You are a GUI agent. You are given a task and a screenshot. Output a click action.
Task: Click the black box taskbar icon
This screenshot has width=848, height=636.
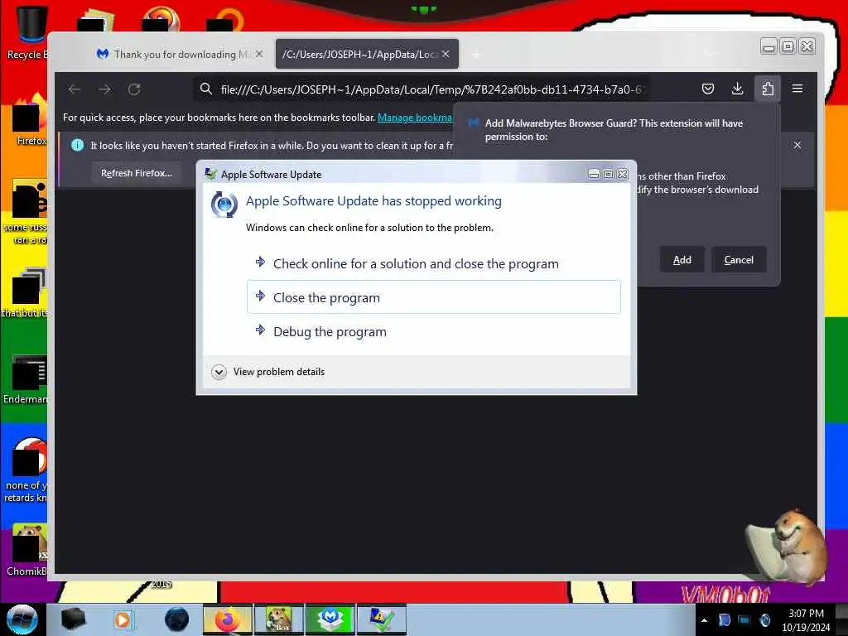pos(74,619)
